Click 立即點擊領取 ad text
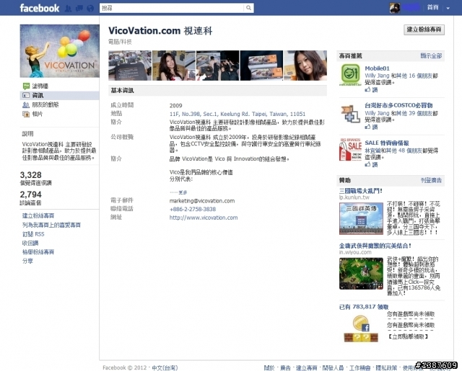 pyautogui.click(x=408, y=336)
